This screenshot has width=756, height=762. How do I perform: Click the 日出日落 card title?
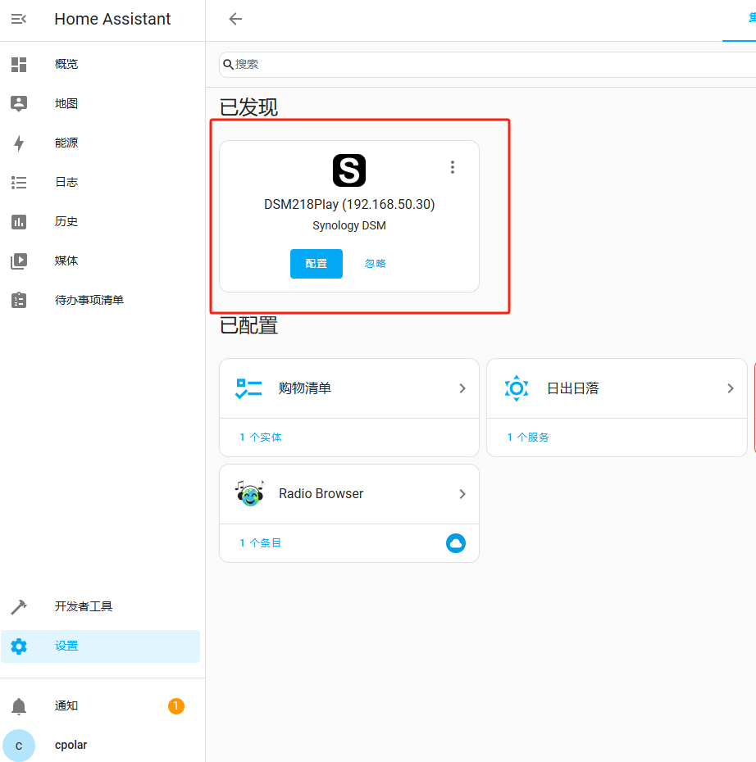[x=572, y=388]
